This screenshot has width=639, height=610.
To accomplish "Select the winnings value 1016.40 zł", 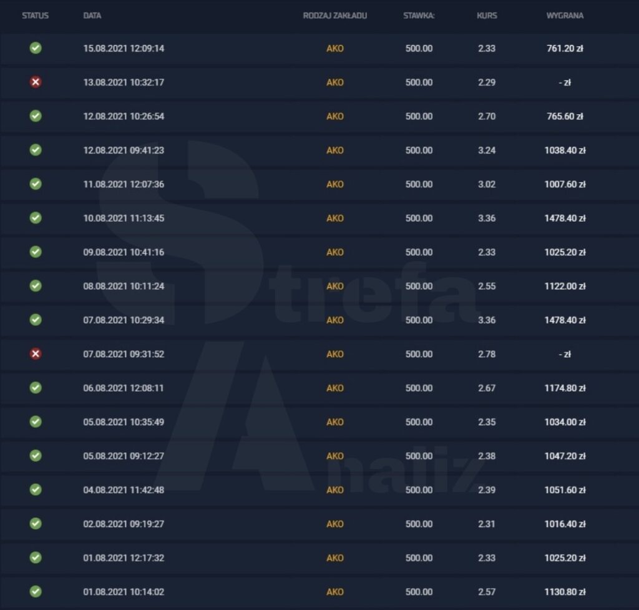I will tap(565, 524).
